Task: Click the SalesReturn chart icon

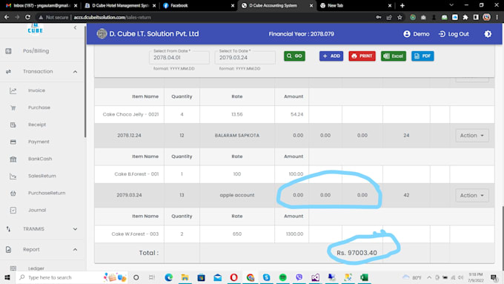Action: click(x=13, y=176)
